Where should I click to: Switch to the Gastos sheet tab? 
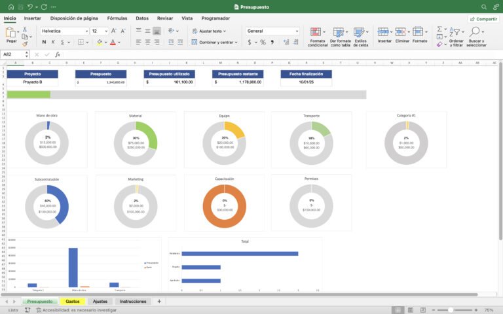pos(73,302)
